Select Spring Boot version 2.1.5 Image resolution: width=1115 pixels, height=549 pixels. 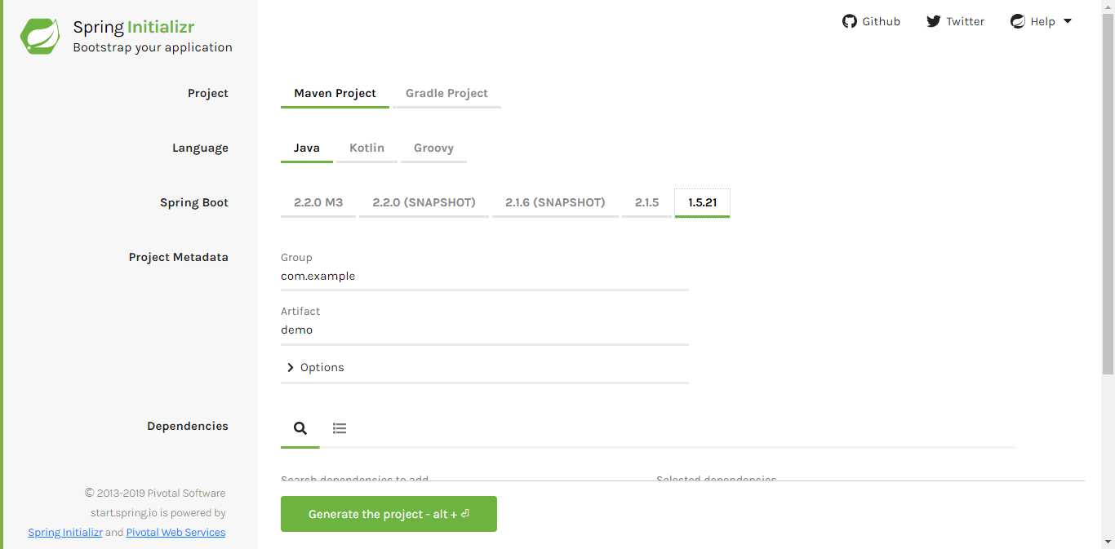(x=646, y=202)
